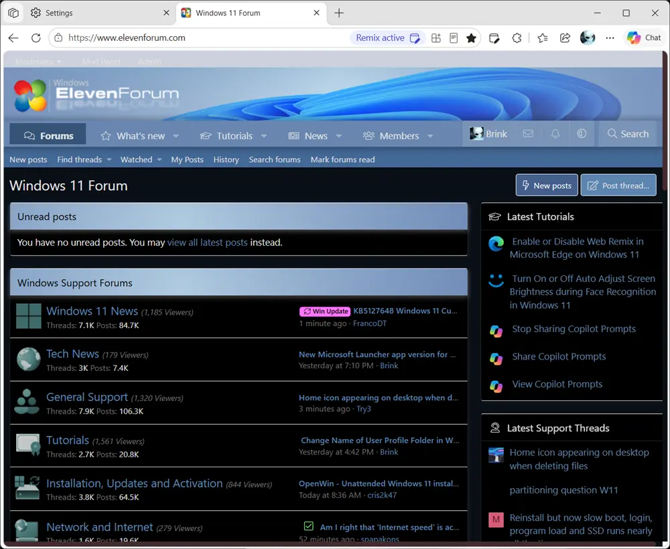Open the Brink account menu
Screen dimensions: 670x549
[x=488, y=134]
